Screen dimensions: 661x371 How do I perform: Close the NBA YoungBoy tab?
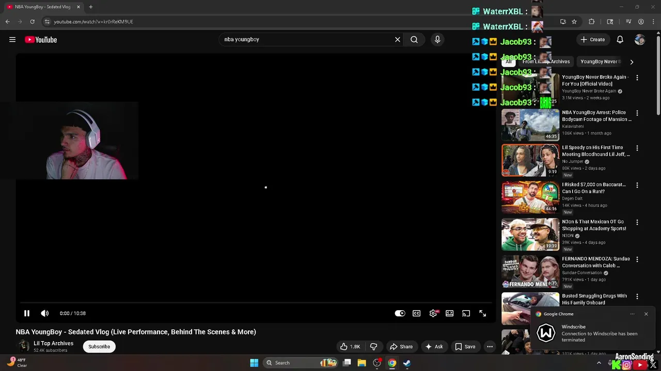78,7
